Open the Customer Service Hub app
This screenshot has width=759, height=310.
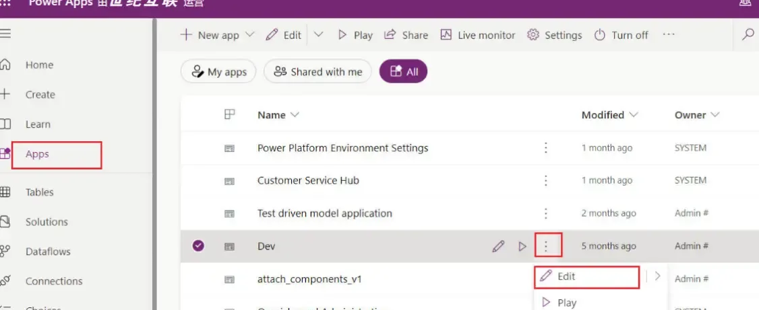pos(308,181)
